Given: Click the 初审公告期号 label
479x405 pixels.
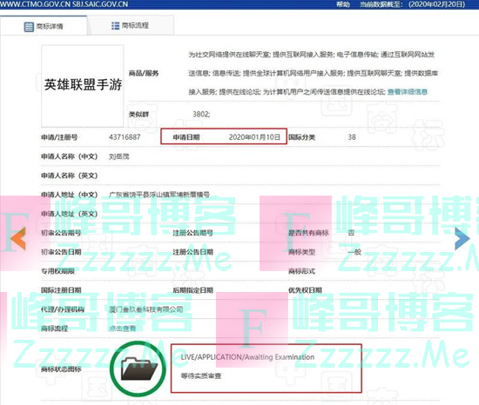Looking at the screenshot, I should tap(61, 233).
